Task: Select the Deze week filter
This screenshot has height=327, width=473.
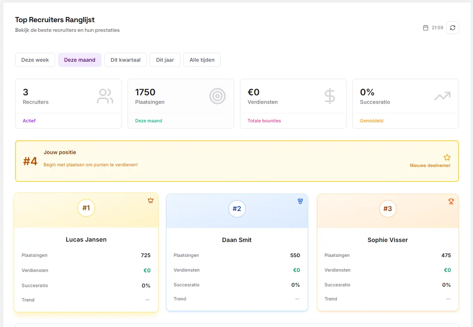Action: (x=35, y=60)
